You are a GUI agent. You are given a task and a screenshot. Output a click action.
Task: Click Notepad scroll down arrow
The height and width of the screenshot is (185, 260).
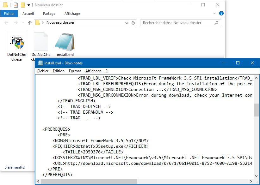pyautogui.click(x=256, y=176)
